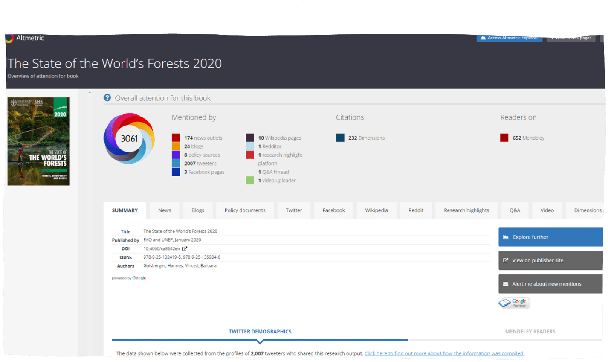The image size is (608, 362).
Task: Click the chart icon on Access Altmetric Explorer
Action: tap(483, 38)
